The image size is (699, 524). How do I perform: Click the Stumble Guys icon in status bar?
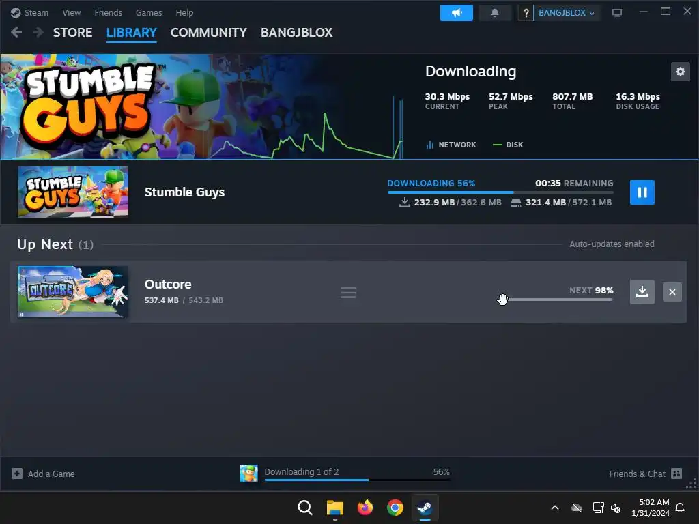248,474
